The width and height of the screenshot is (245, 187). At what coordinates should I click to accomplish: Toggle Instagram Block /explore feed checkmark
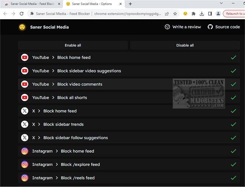[233, 164]
